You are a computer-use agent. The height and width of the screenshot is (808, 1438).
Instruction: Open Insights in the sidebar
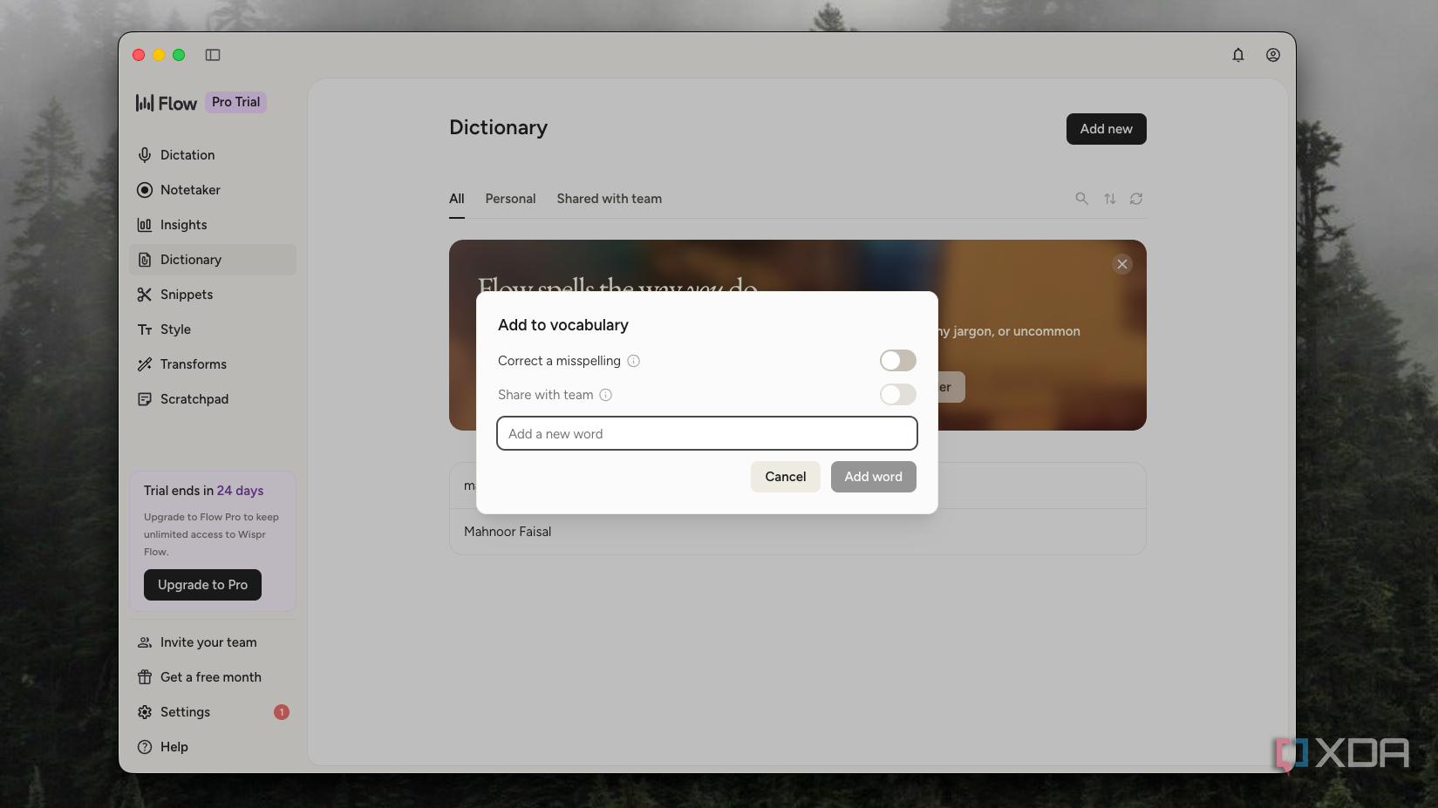(x=213, y=225)
